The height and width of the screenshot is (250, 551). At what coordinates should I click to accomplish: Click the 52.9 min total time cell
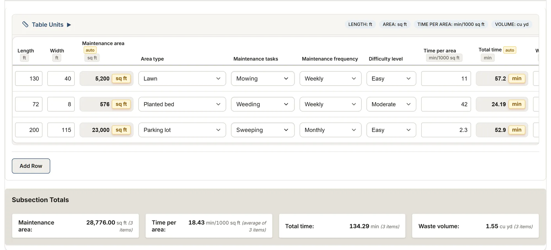coord(502,130)
